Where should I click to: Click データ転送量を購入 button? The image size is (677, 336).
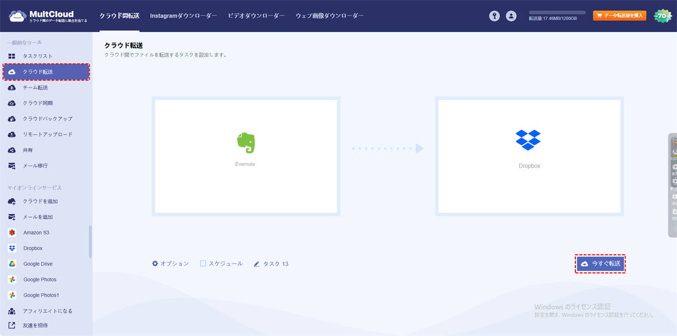coord(619,16)
